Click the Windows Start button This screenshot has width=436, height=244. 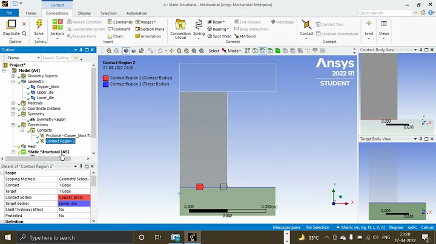(x=8, y=237)
